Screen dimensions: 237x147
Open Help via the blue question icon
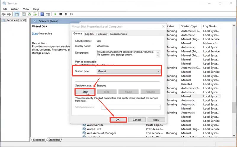click(42, 14)
